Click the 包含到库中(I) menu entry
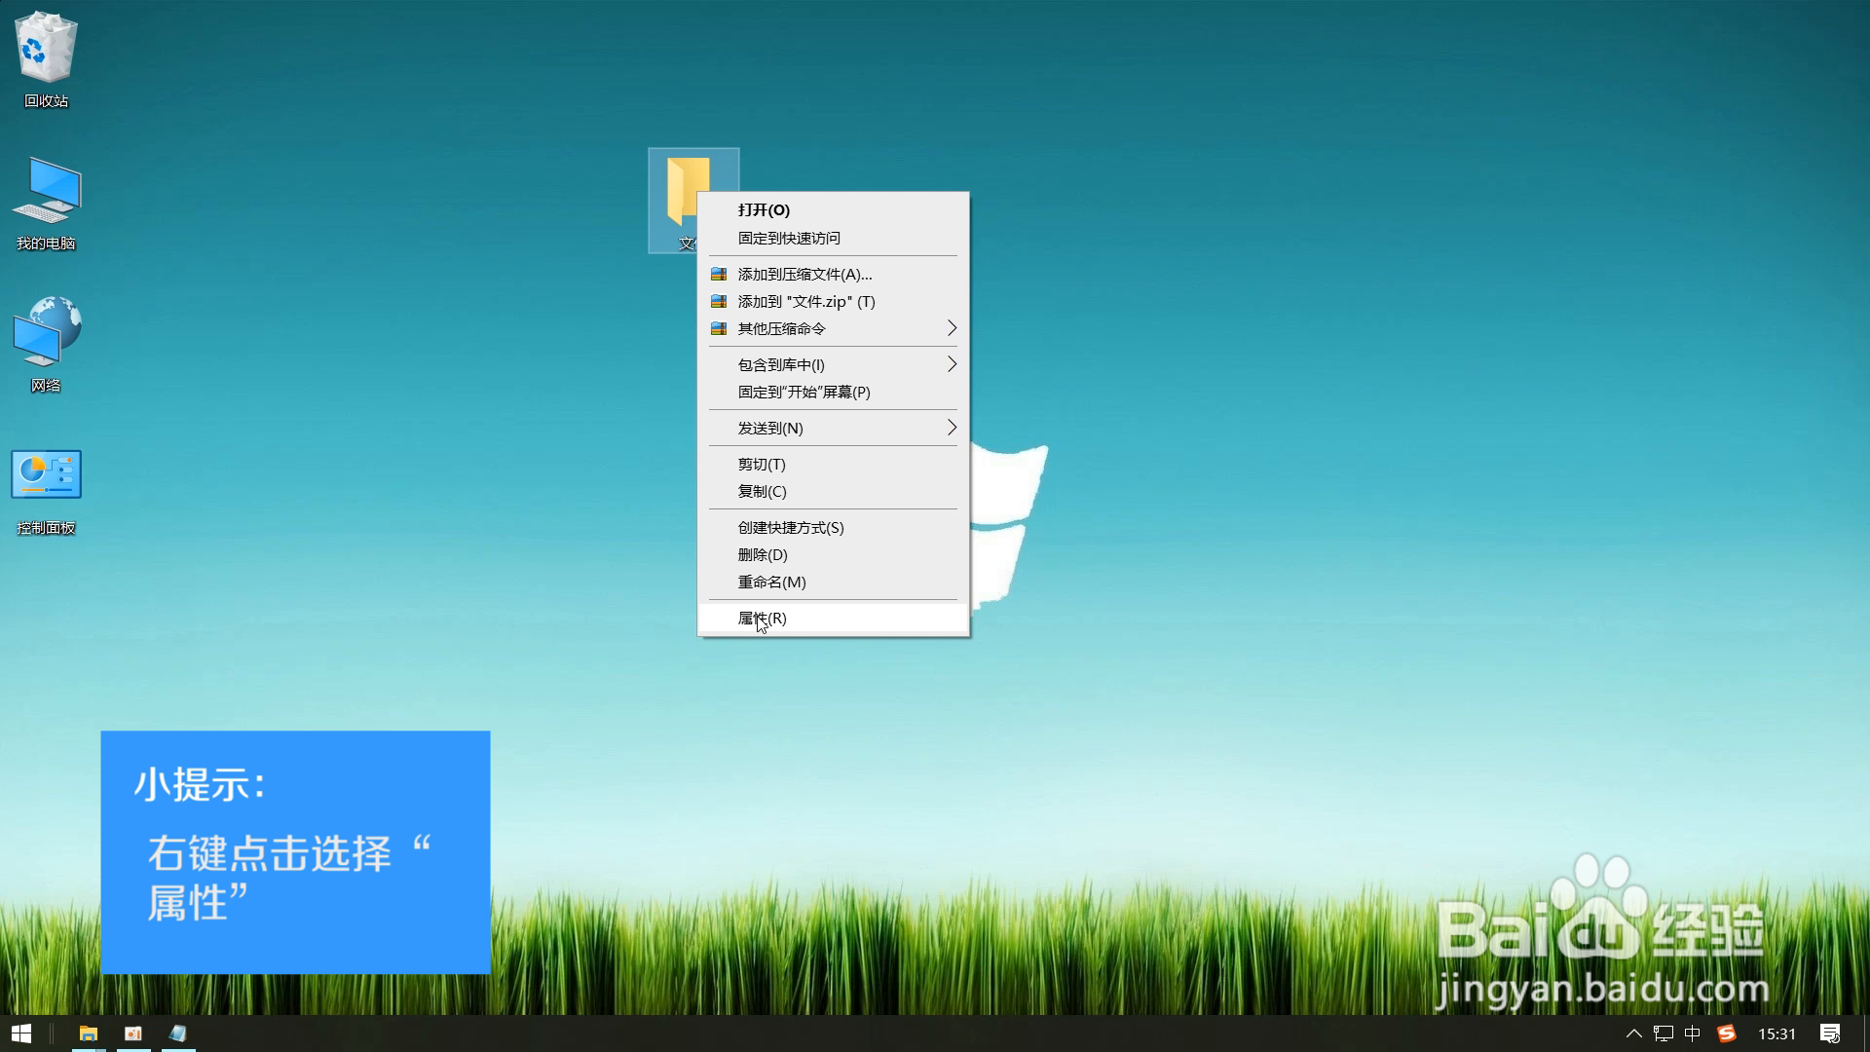This screenshot has width=1870, height=1052. [834, 365]
